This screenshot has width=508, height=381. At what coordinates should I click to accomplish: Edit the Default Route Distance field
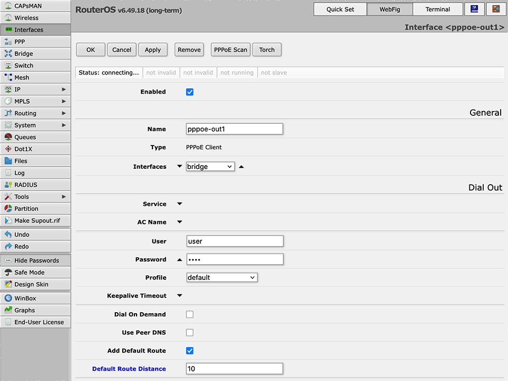[234, 368]
